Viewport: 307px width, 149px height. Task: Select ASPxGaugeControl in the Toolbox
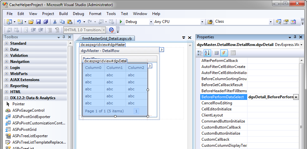click(x=28, y=110)
